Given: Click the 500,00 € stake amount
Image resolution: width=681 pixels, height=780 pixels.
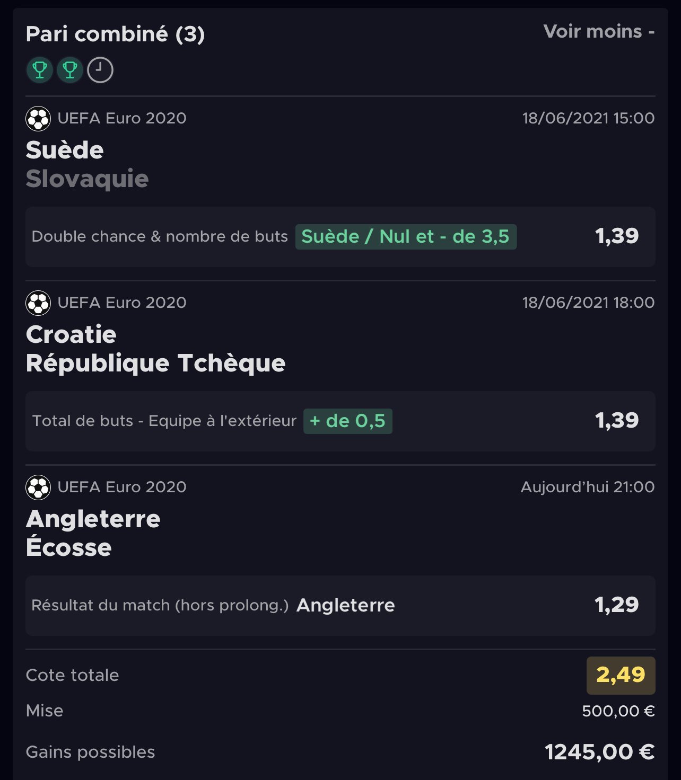Looking at the screenshot, I should 618,711.
